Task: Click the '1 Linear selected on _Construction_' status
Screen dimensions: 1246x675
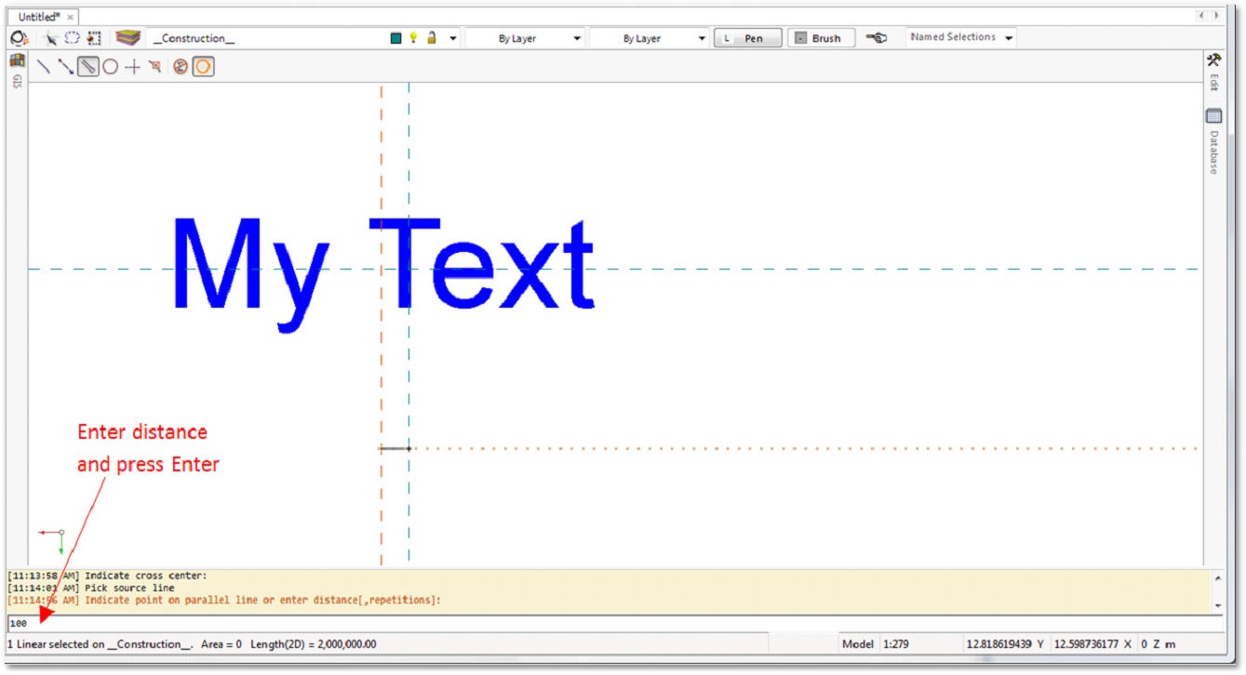Action: pos(101,643)
